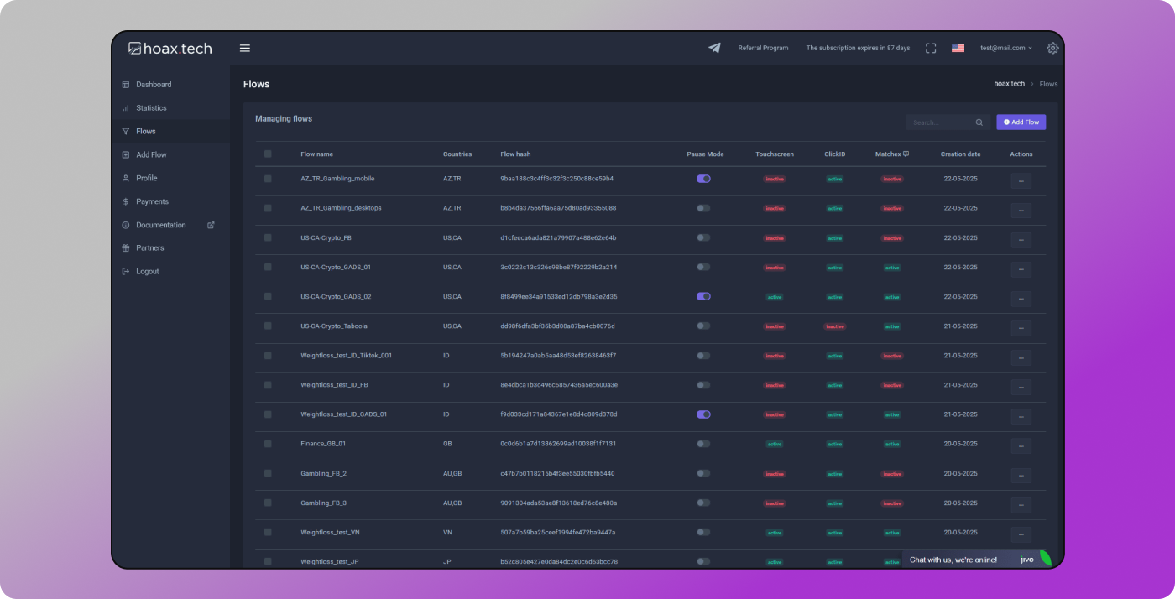Enable Pause Mode for AZ_TR_Gambling_desktops

(703, 208)
